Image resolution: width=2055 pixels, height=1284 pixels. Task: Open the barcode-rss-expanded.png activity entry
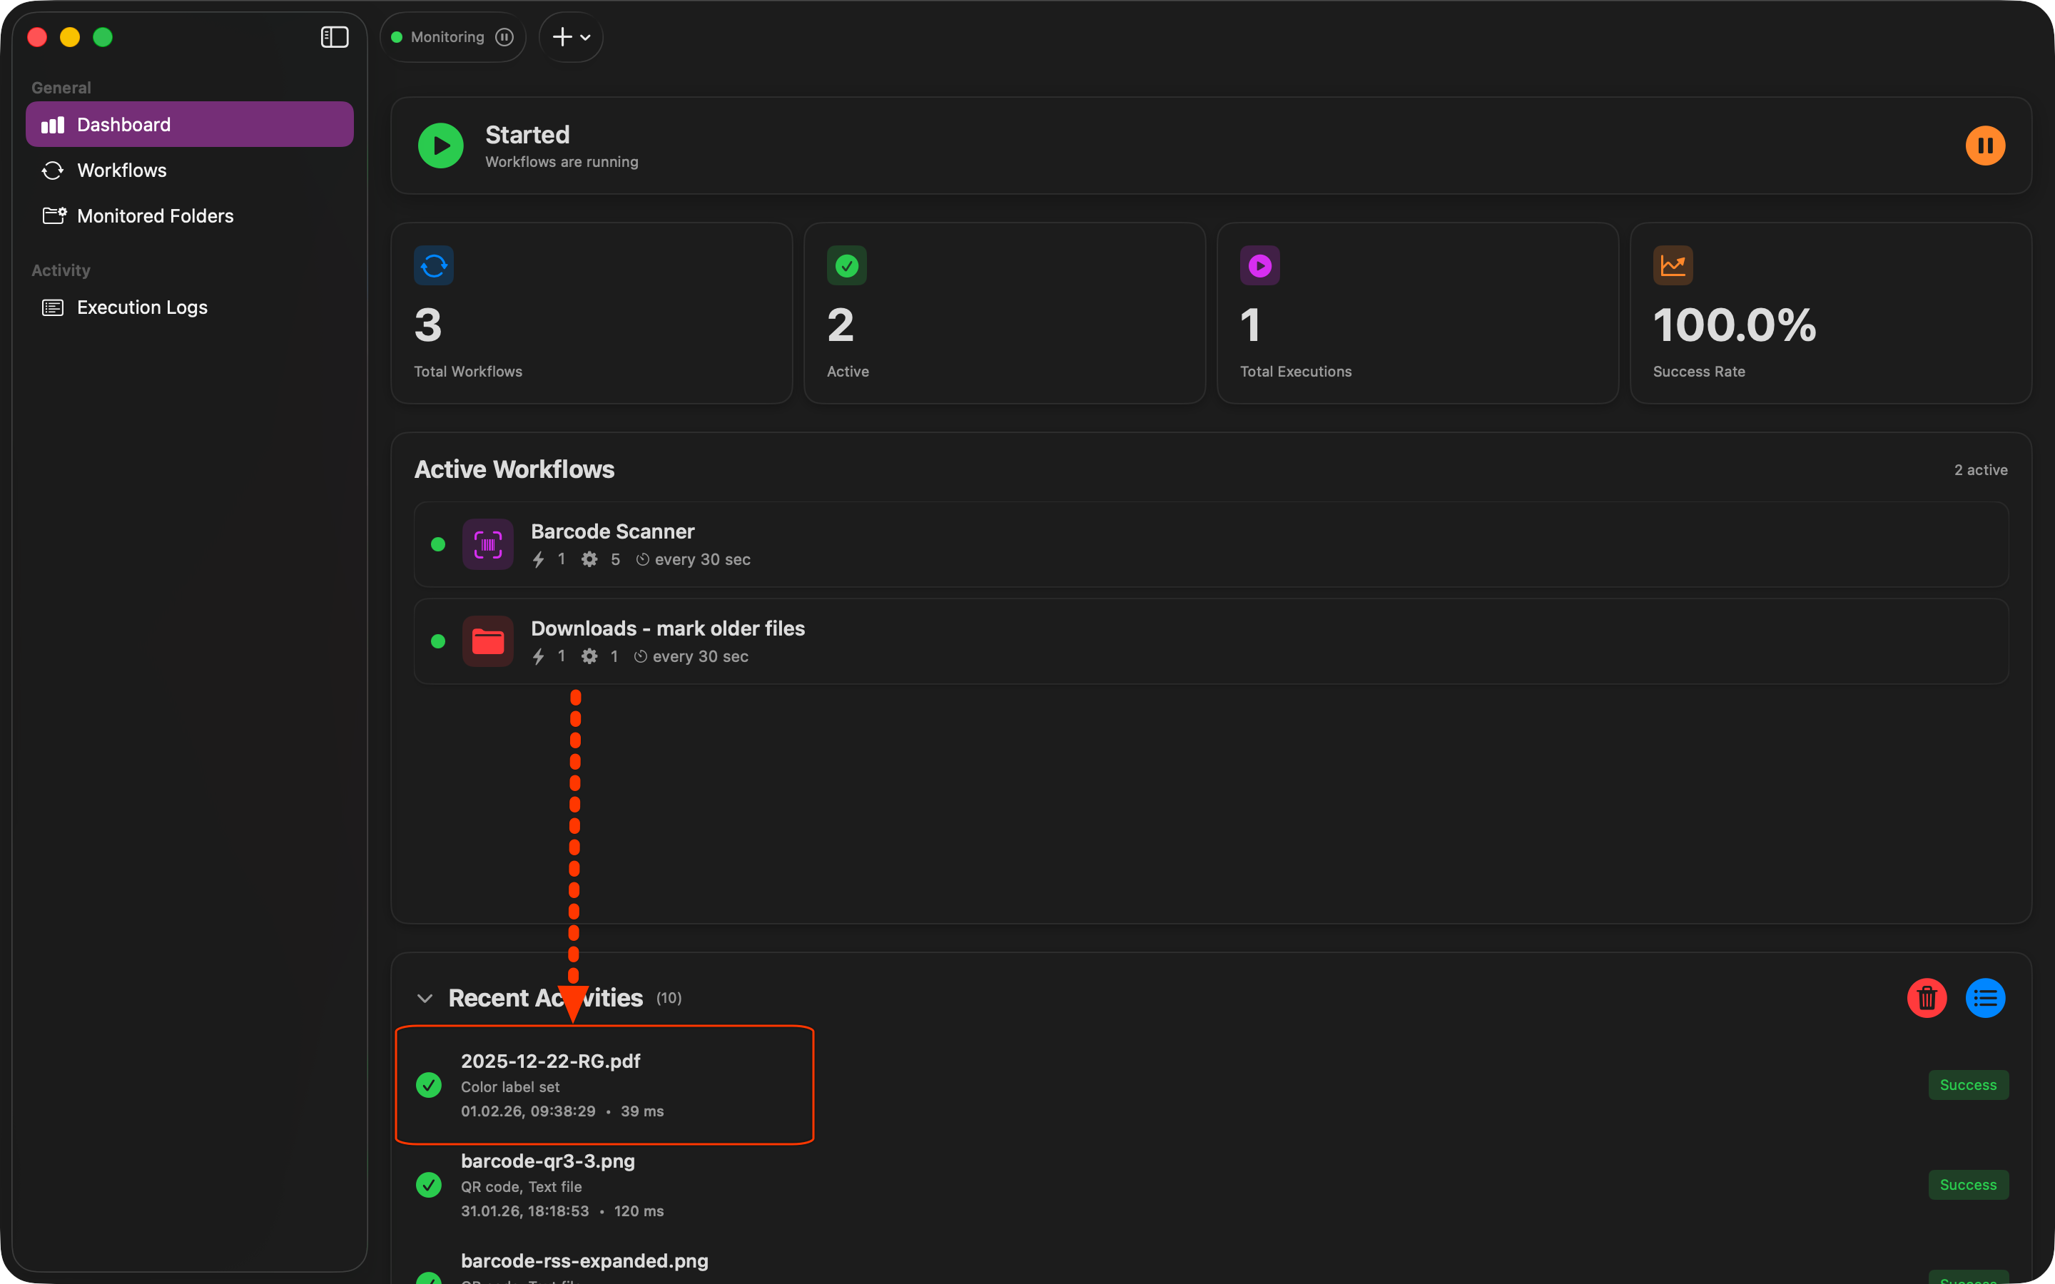[1211, 1265]
